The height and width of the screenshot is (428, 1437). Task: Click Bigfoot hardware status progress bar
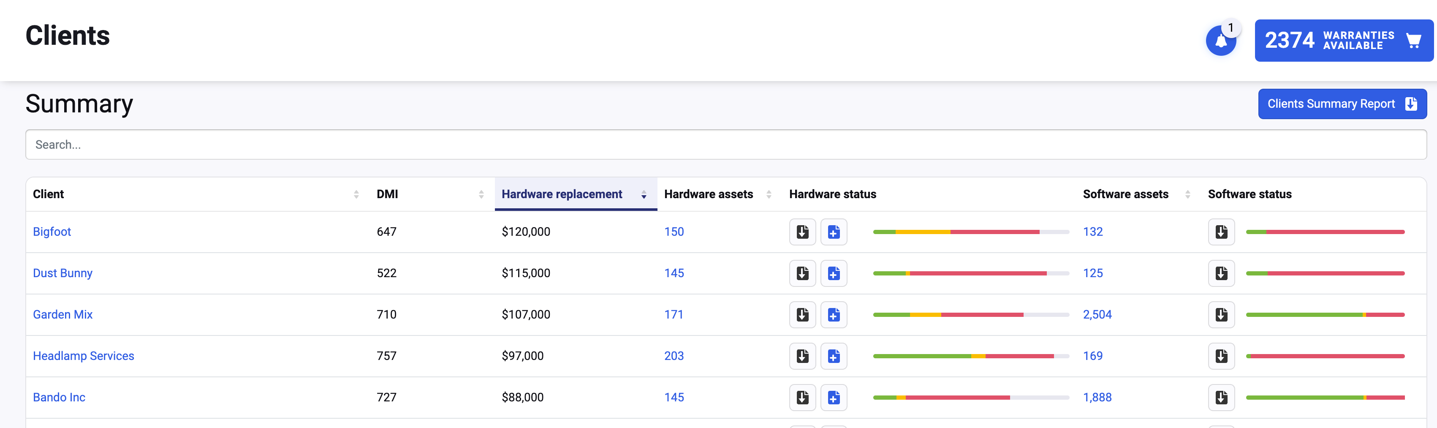[x=971, y=232]
